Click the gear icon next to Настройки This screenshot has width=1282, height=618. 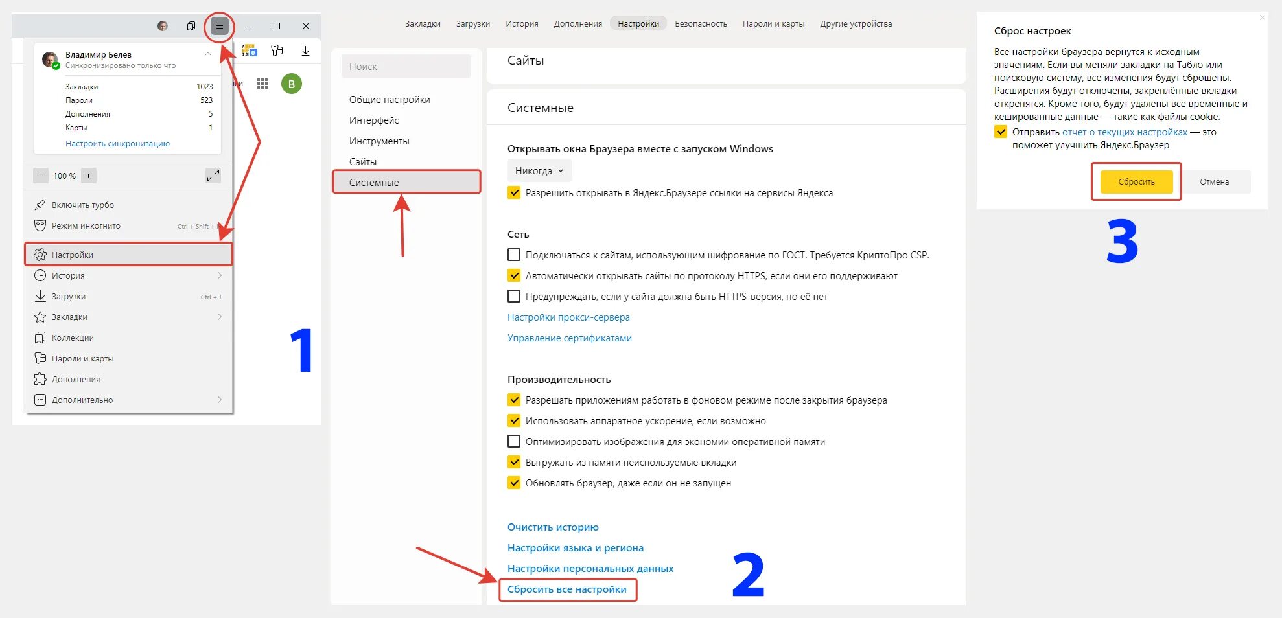[40, 255]
